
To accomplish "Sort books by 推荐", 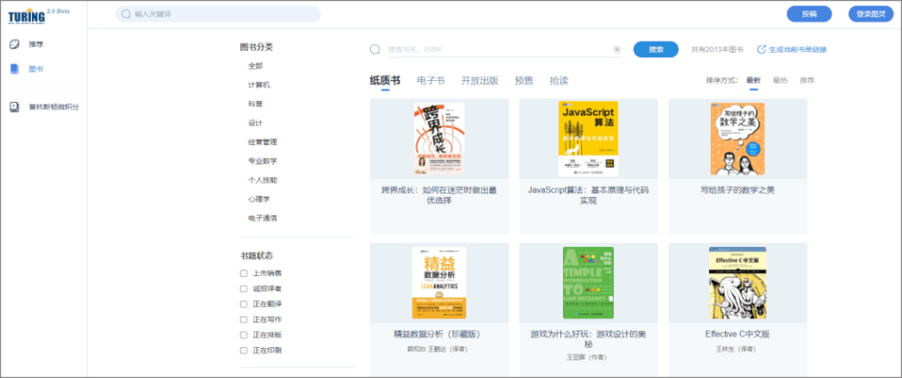I will 807,80.
